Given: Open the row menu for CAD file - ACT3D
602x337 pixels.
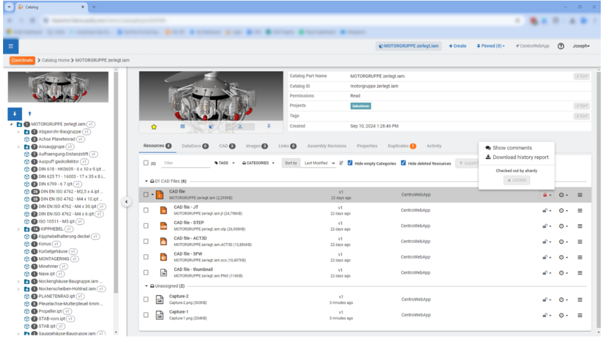Looking at the screenshot, I should click(x=579, y=242).
